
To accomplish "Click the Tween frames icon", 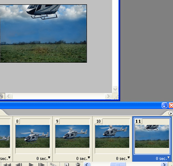I will [x=53, y=165].
